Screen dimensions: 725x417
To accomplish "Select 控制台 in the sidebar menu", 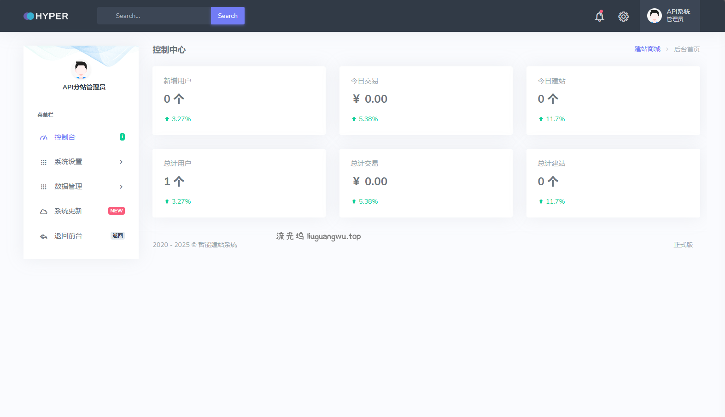I will 65,137.
